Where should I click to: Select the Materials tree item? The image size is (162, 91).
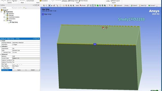pos(11,15)
